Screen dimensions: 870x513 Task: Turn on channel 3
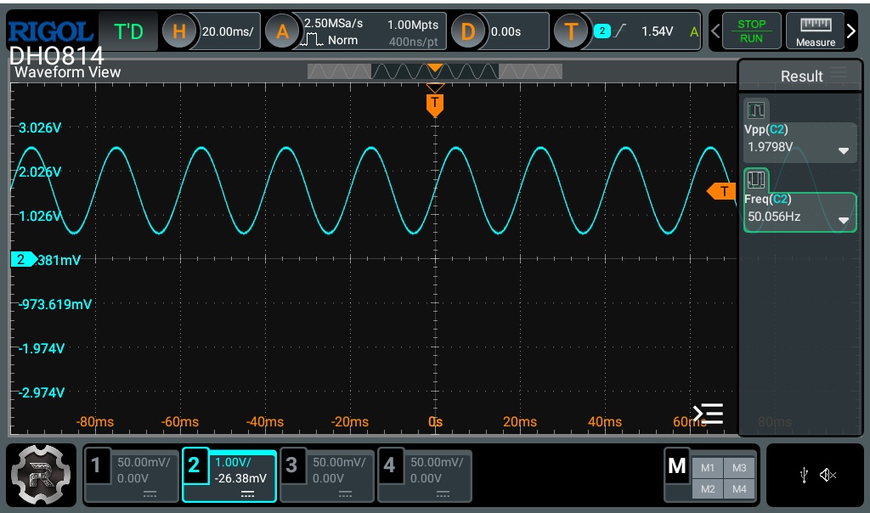327,476
